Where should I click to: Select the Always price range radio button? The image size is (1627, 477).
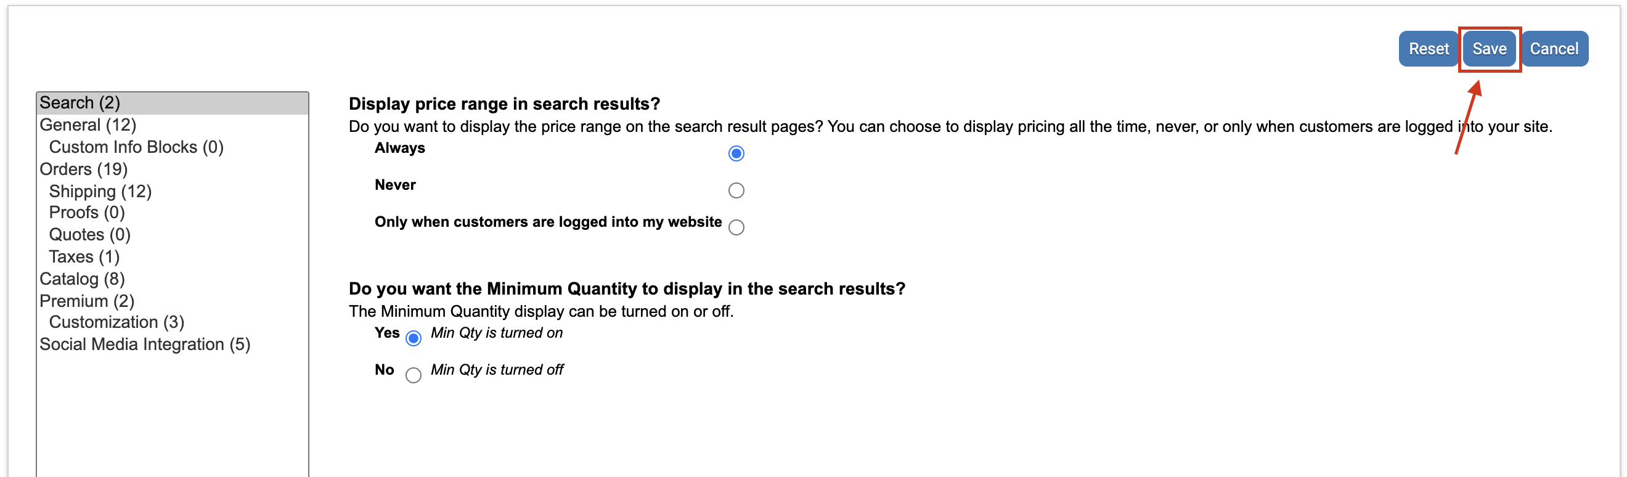pyautogui.click(x=736, y=153)
